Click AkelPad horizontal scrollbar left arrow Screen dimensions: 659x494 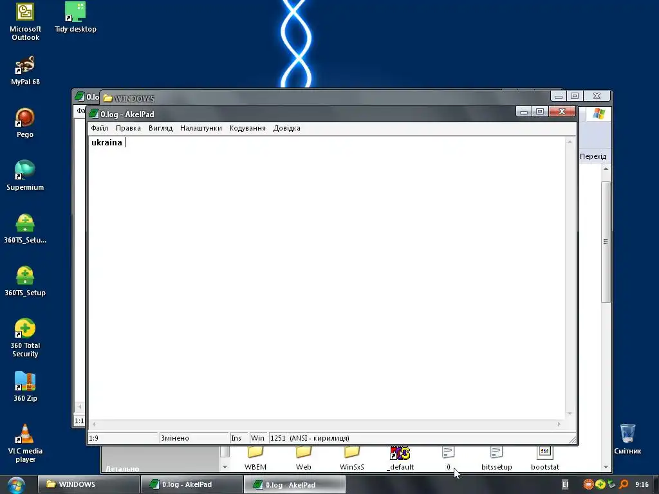point(94,425)
